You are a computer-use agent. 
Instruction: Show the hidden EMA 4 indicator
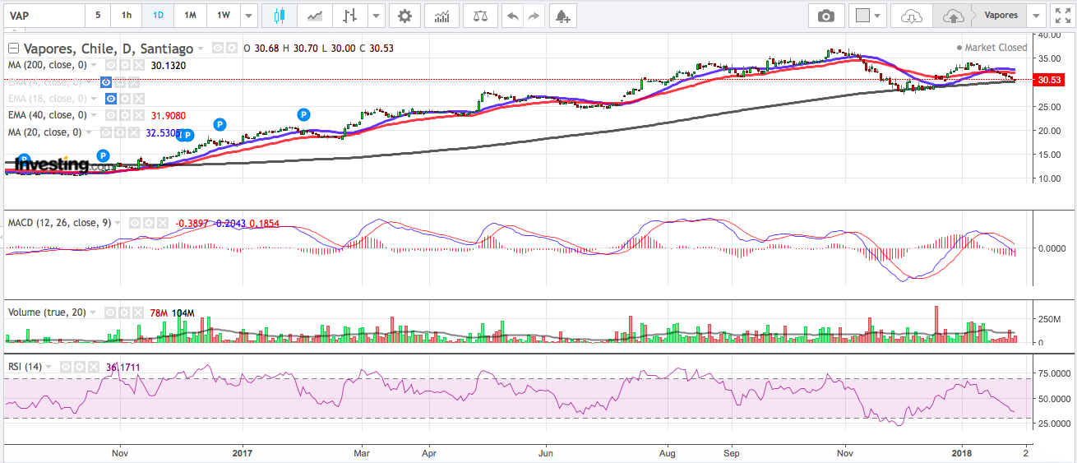(106, 82)
